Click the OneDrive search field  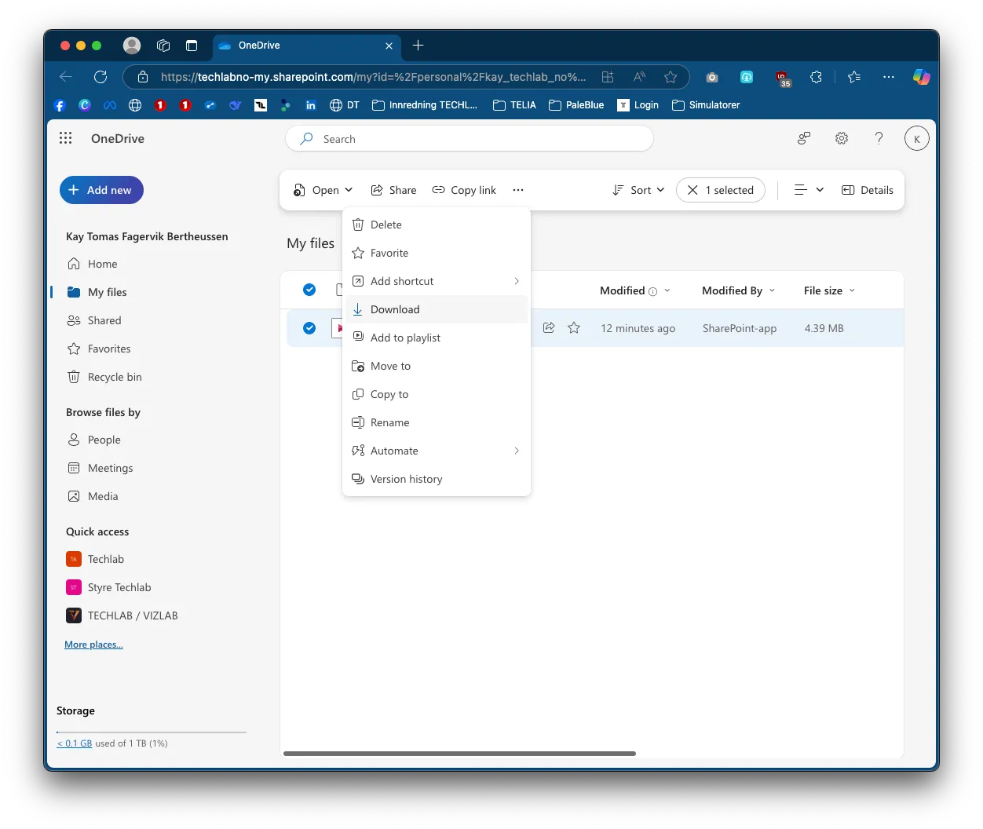(x=470, y=139)
